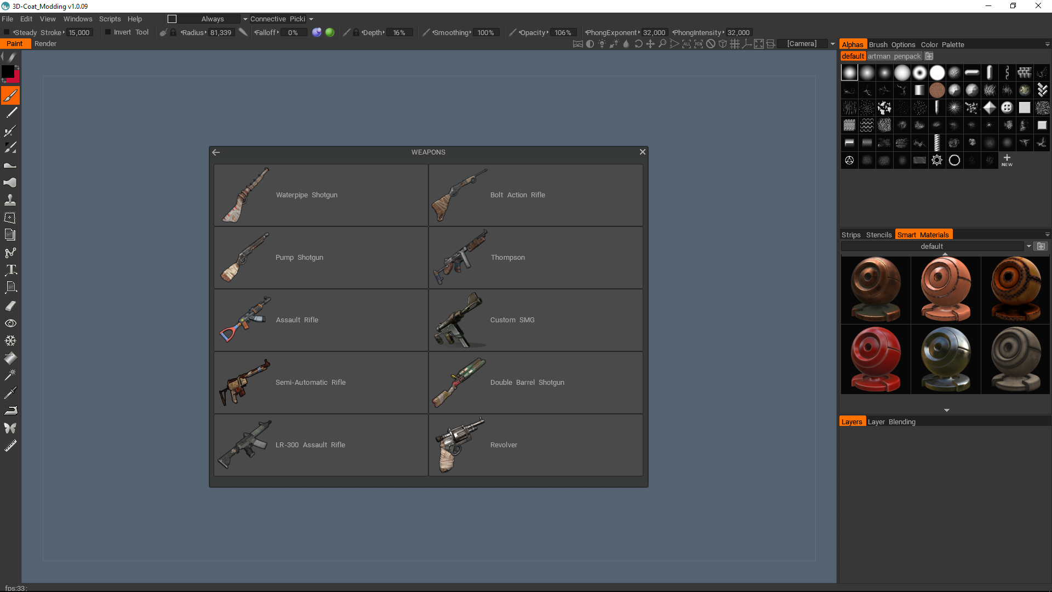The width and height of the screenshot is (1052, 592).
Task: Select the Transform tool in sidebar
Action: click(x=10, y=218)
